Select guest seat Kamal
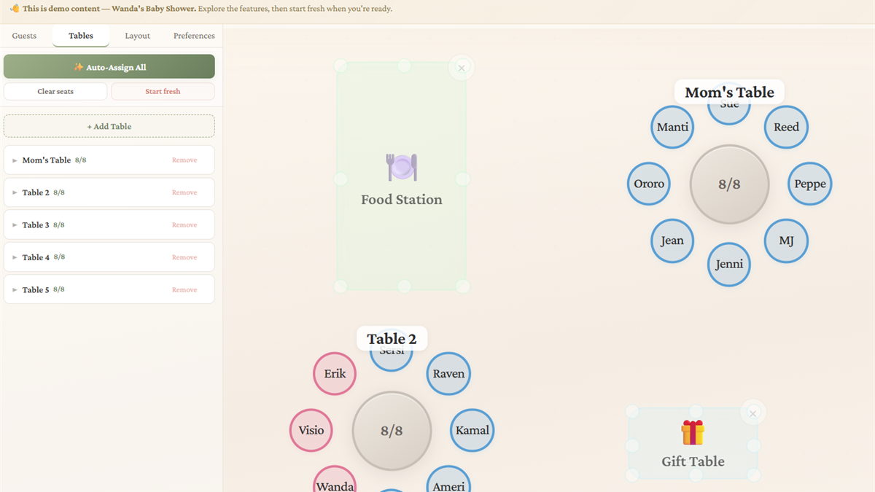This screenshot has height=492, width=875. coord(472,430)
